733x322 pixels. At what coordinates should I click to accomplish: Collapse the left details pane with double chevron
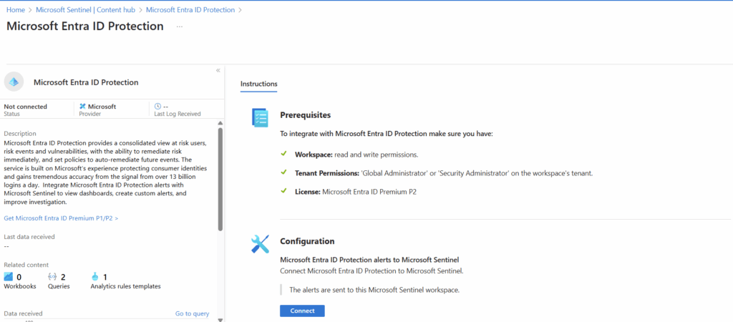(218, 71)
